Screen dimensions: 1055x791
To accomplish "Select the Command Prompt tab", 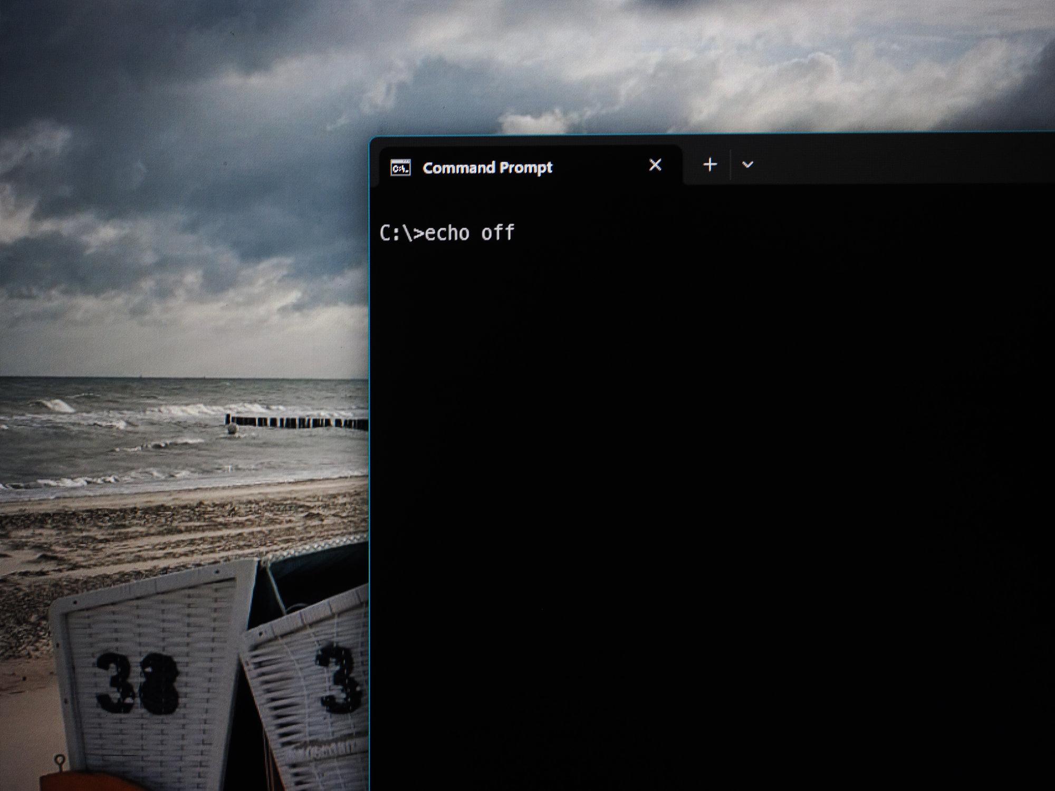I will pos(530,167).
